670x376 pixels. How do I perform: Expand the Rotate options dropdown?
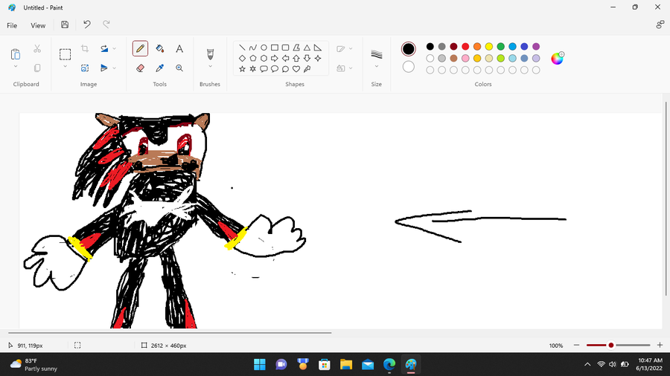point(115,48)
